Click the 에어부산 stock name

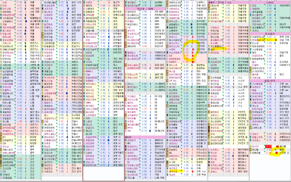[173, 118]
